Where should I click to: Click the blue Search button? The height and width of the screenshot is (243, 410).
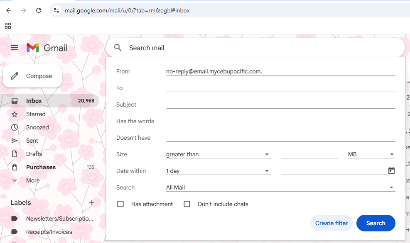click(376, 223)
